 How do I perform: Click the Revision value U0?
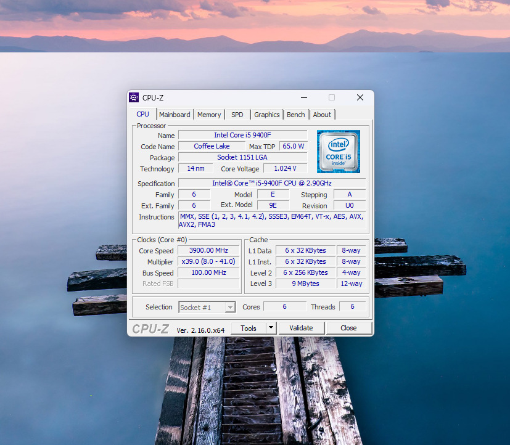(350, 205)
